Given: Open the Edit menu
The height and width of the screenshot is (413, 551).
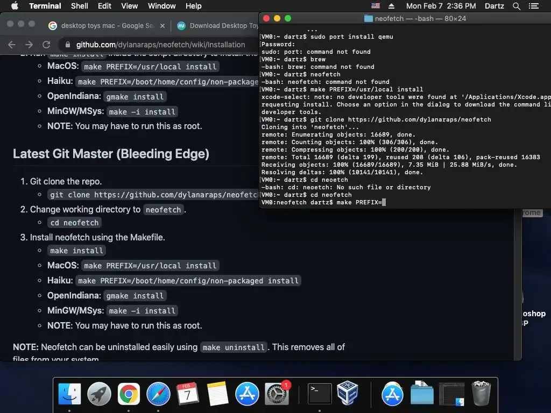Looking at the screenshot, I should pos(104,6).
